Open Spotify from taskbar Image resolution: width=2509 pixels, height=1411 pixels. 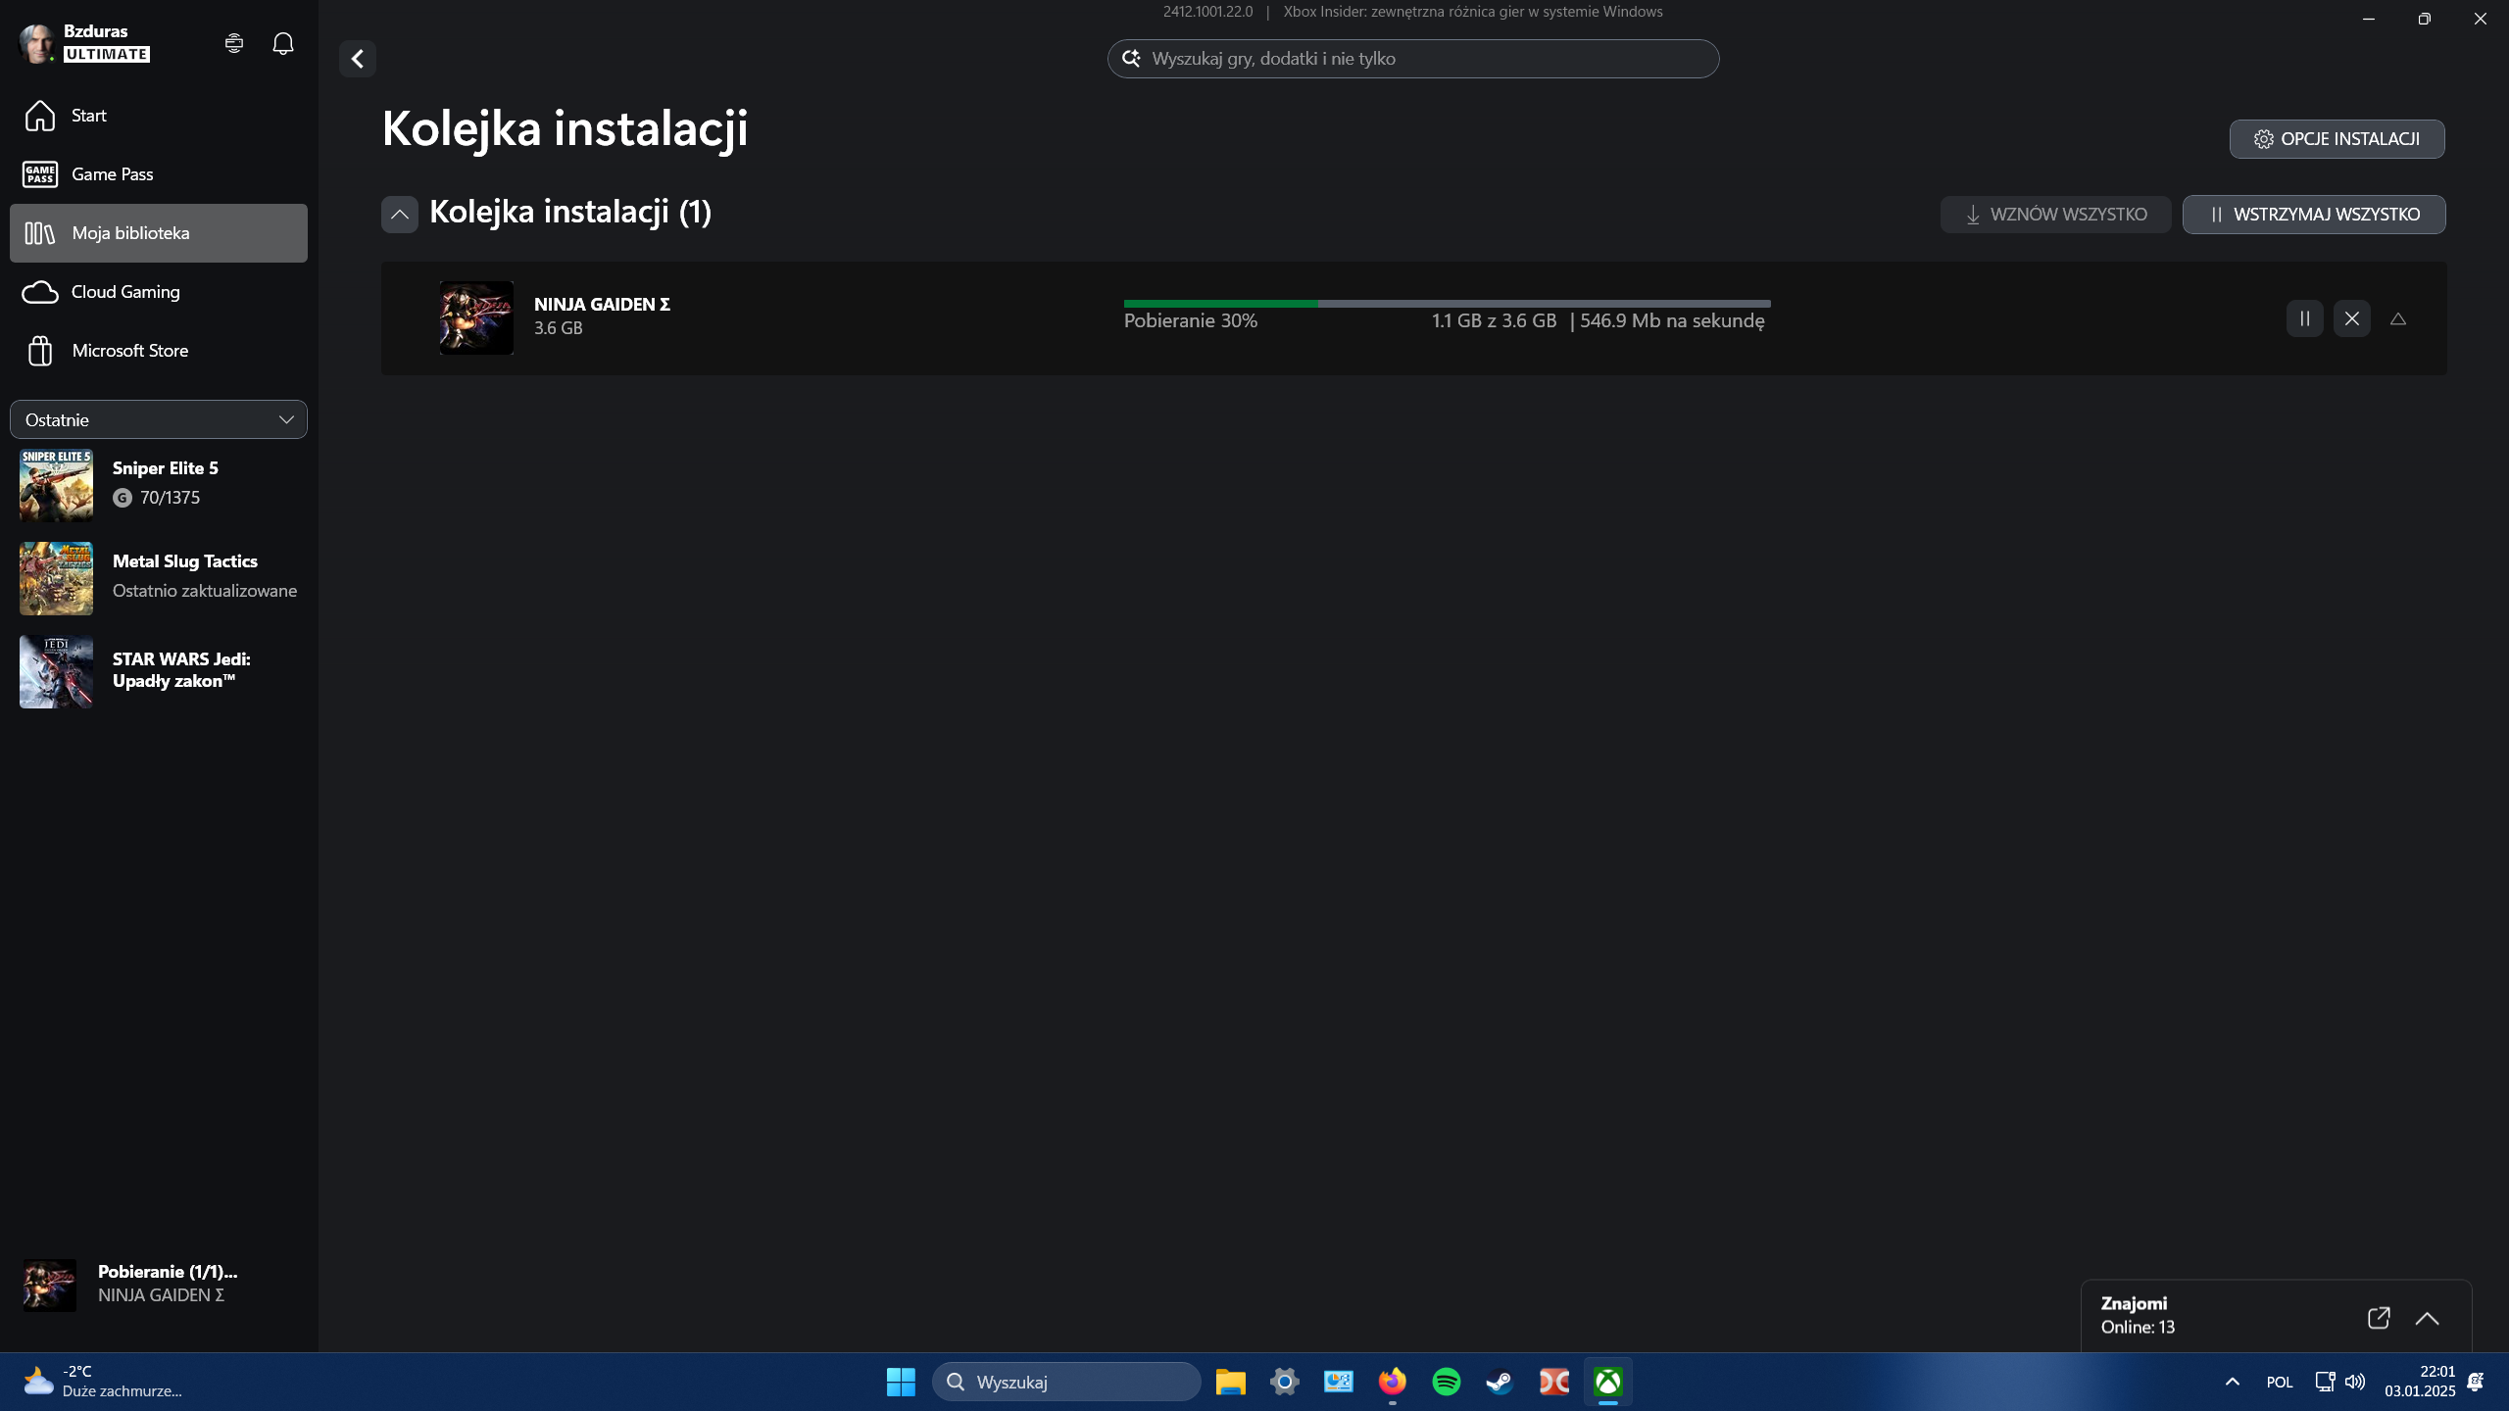[1446, 1383]
